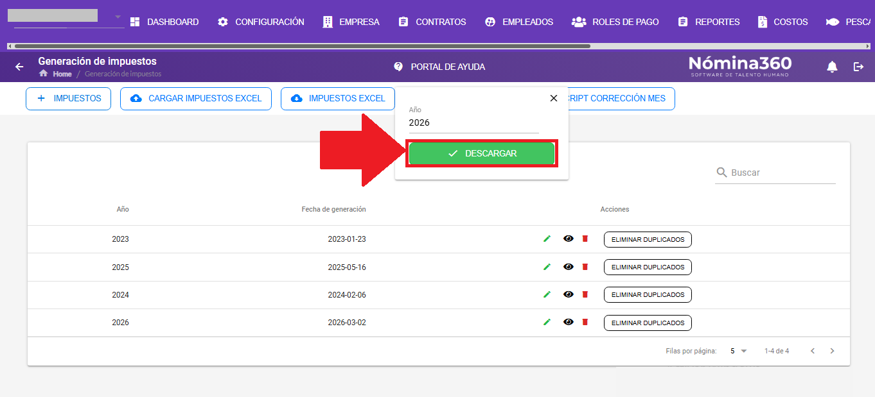
Task: Click CARGAR IMPUESTOS EXCEL button
Action: tap(196, 99)
